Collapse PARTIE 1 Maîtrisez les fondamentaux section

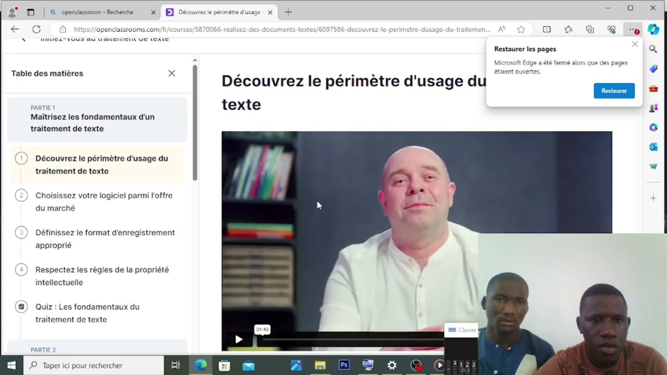click(x=97, y=120)
